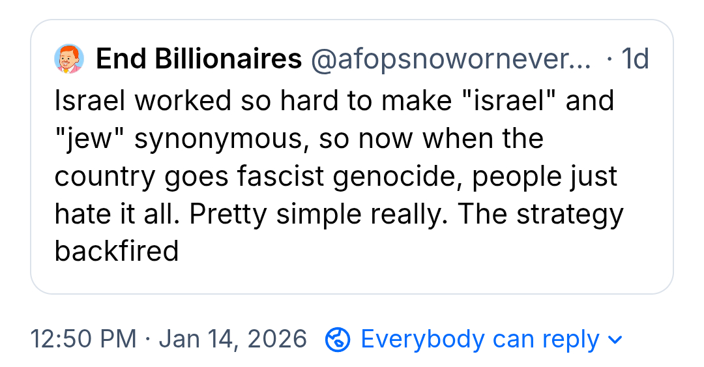Click the line starting "country goes fascist"
Image resolution: width=704 pixels, height=367 pixels.
pos(336,177)
